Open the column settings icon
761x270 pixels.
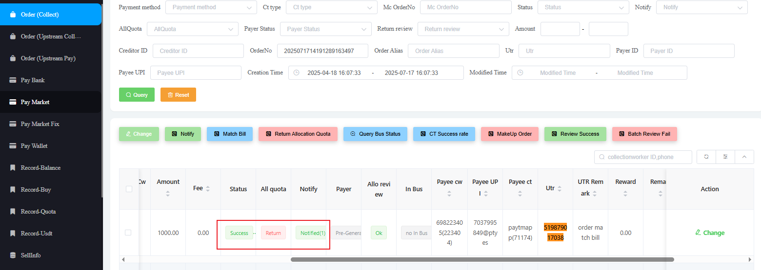click(725, 157)
